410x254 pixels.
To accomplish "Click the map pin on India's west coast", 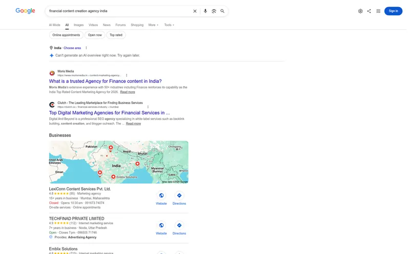I will click(x=100, y=173).
